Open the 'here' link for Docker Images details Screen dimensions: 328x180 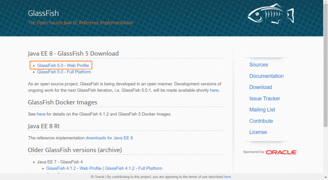(41, 114)
